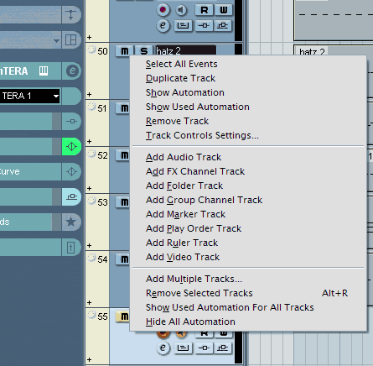373x366 pixels.
Task: Expand automation plus sign of track 50
Action: [x=89, y=94]
